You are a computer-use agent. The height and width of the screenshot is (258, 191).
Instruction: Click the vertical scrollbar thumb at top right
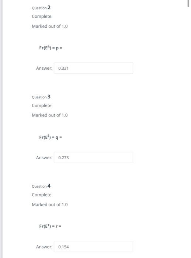click(188, 3)
